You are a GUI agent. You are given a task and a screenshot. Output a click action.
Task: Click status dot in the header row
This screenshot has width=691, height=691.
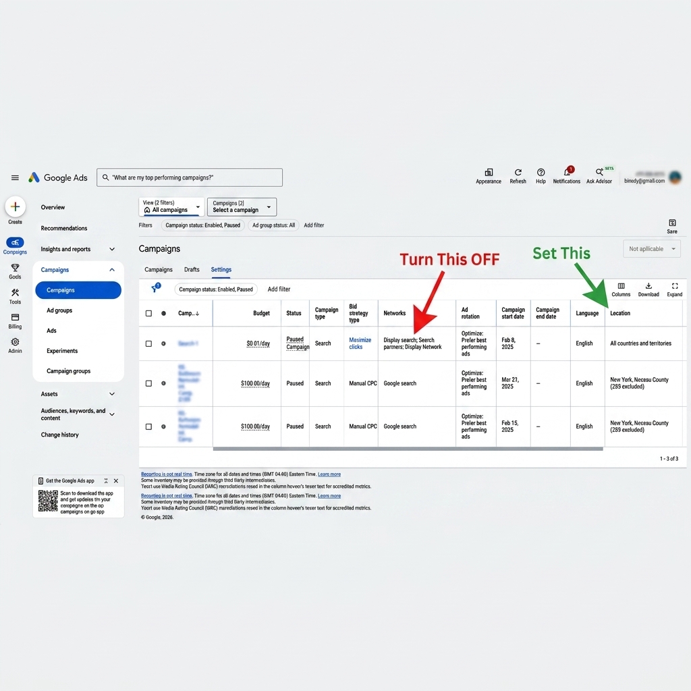click(x=163, y=313)
